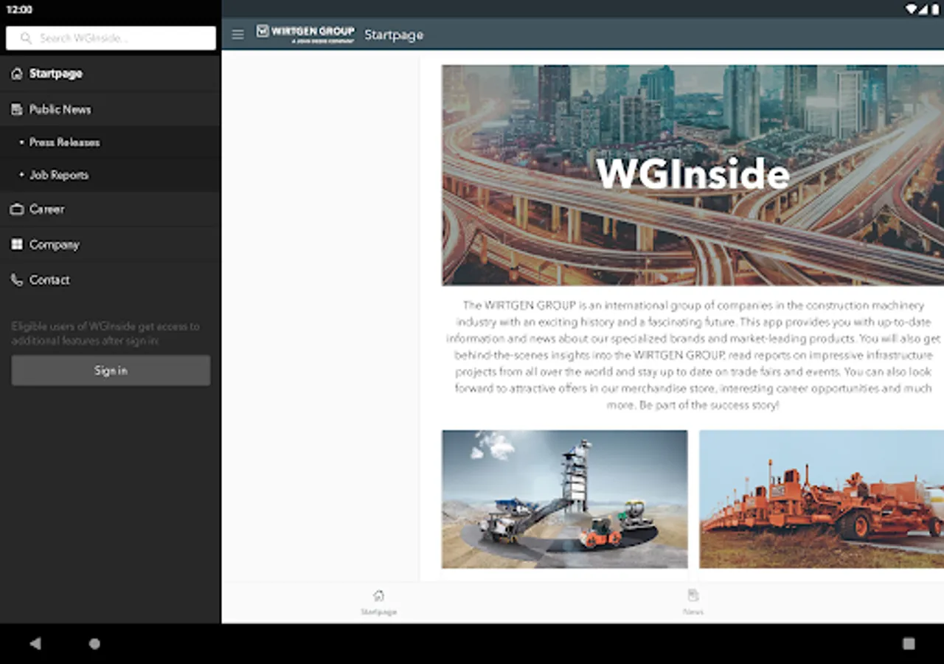The height and width of the screenshot is (664, 944).
Task: Tap the Android recent apps button
Action: (x=909, y=643)
